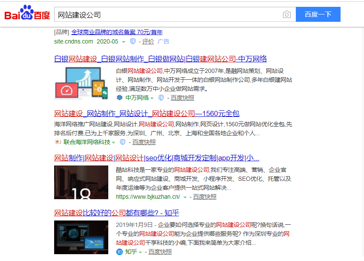Click the site.cndns.com green URL
Screen dimensions: 364x261
point(74,41)
